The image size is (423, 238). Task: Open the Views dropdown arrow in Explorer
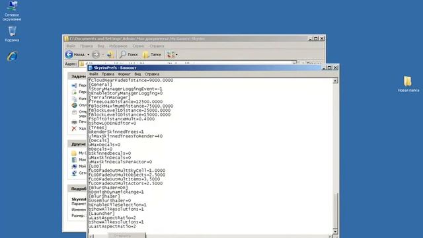pos(176,54)
